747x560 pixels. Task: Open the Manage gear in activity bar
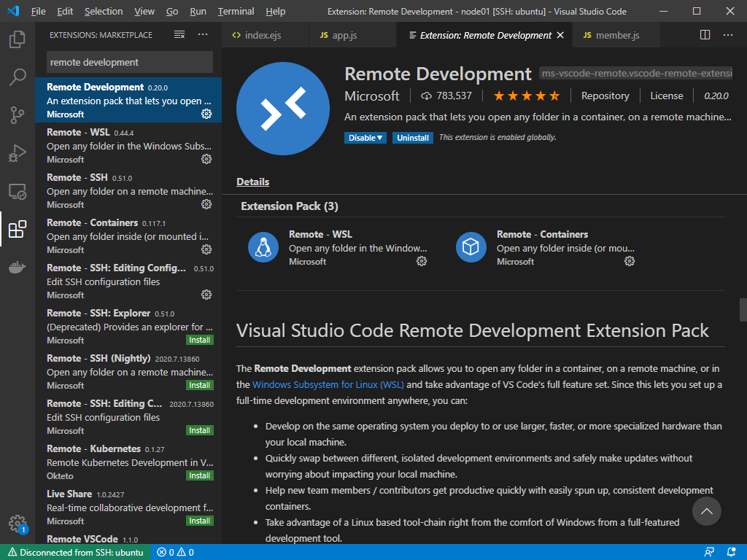click(18, 524)
